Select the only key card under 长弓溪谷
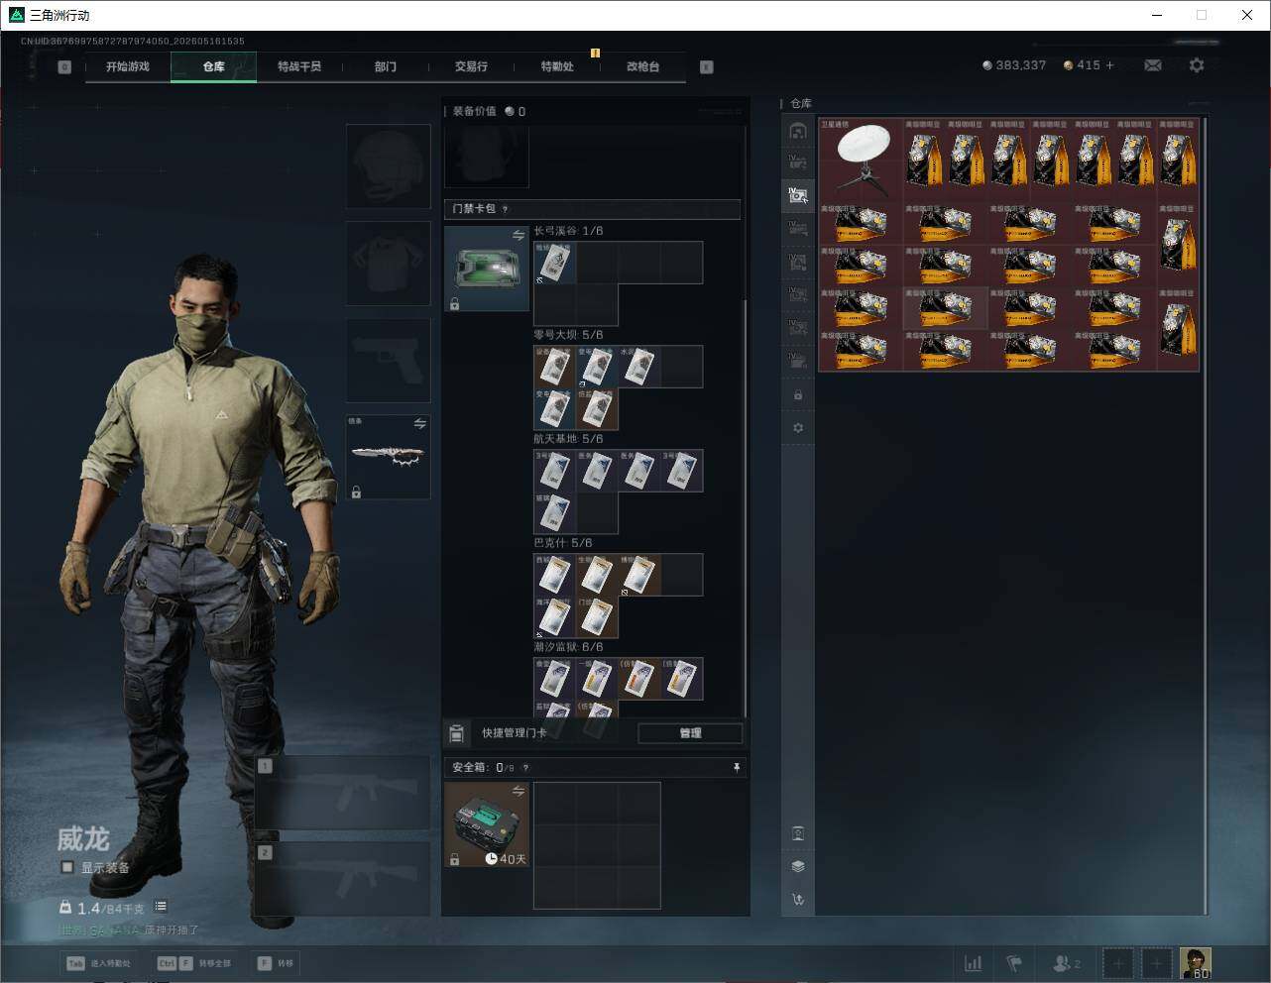Screen dimensions: 1271x983 coord(555,263)
